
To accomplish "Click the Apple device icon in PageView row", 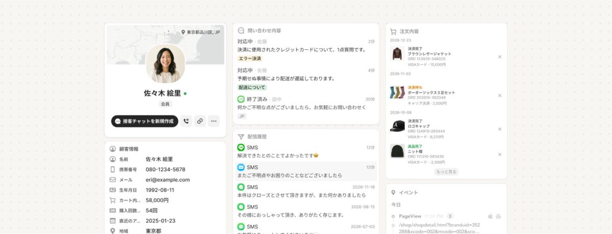I will (x=491, y=216).
